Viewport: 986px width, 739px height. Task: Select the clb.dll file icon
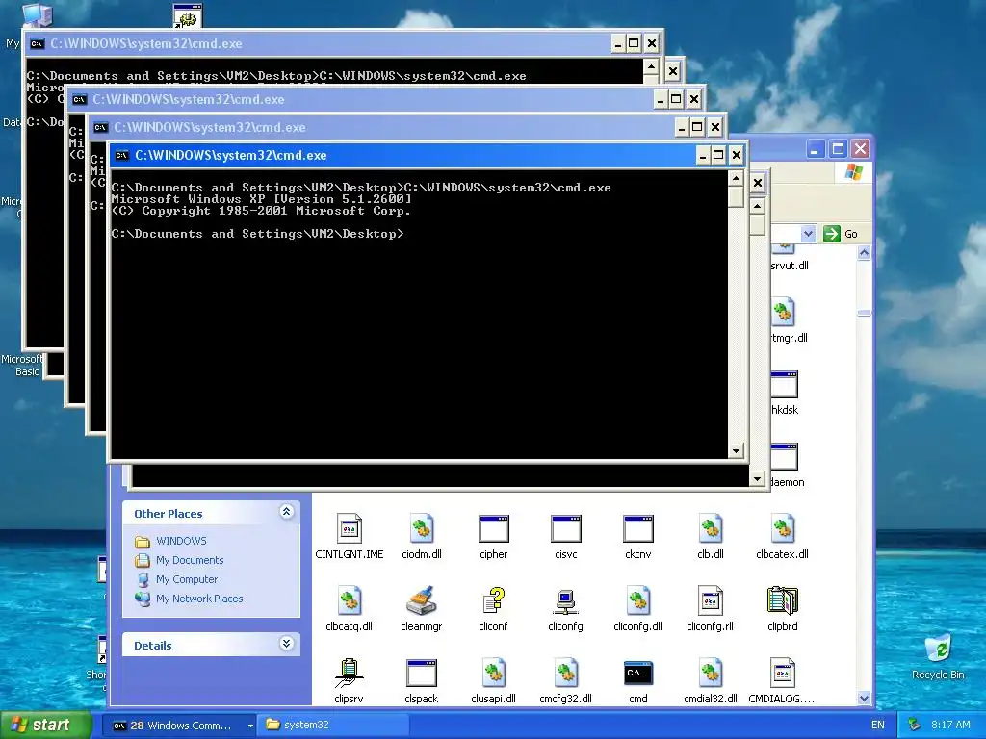pos(711,528)
